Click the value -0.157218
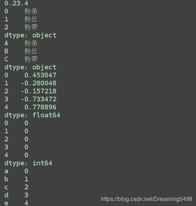196x206 pixels. tap(39, 91)
